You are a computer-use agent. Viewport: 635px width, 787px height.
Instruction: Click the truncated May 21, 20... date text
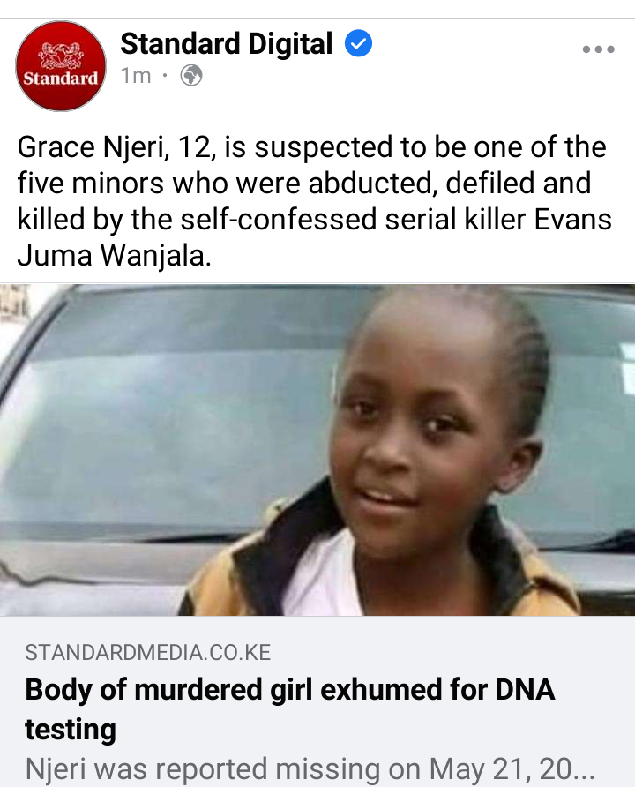[512, 768]
